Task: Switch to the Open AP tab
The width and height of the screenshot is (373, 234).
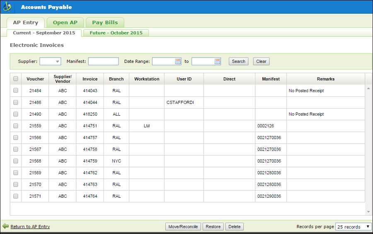Action: pyautogui.click(x=65, y=22)
